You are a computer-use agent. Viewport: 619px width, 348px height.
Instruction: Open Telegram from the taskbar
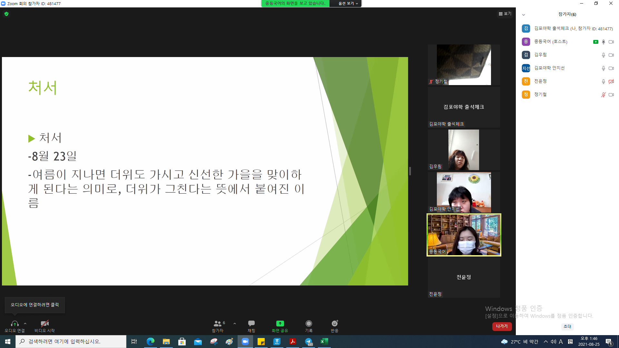pyautogui.click(x=309, y=342)
